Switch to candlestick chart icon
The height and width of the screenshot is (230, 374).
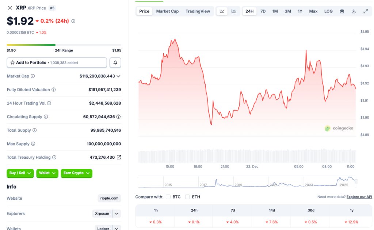[x=233, y=11]
